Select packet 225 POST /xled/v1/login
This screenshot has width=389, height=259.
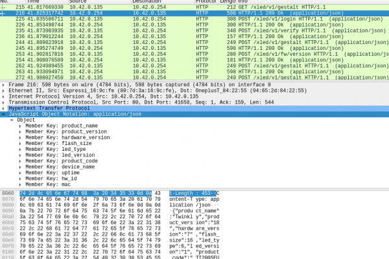click(194, 19)
